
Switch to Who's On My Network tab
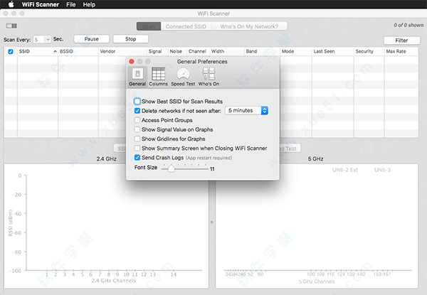point(249,26)
